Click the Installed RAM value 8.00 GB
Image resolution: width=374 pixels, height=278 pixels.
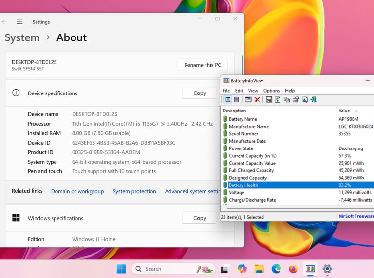click(x=101, y=133)
